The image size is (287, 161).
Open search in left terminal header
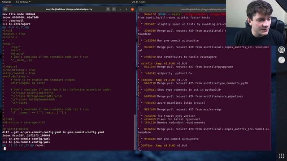click(108, 9)
